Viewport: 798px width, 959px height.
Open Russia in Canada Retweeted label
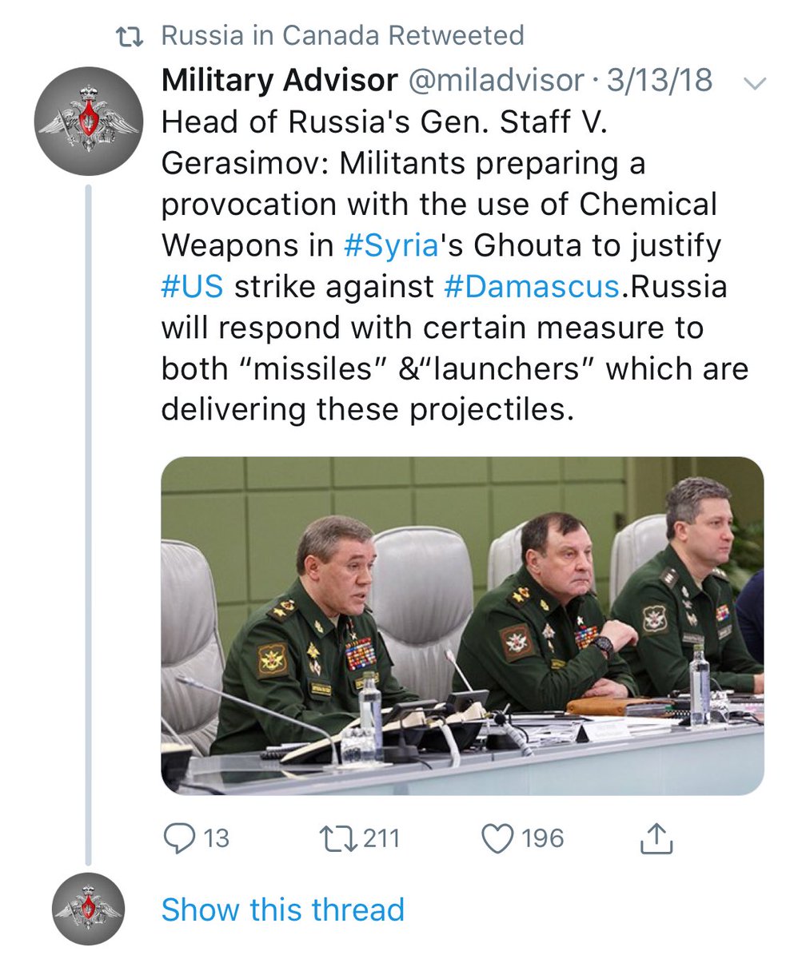click(342, 35)
